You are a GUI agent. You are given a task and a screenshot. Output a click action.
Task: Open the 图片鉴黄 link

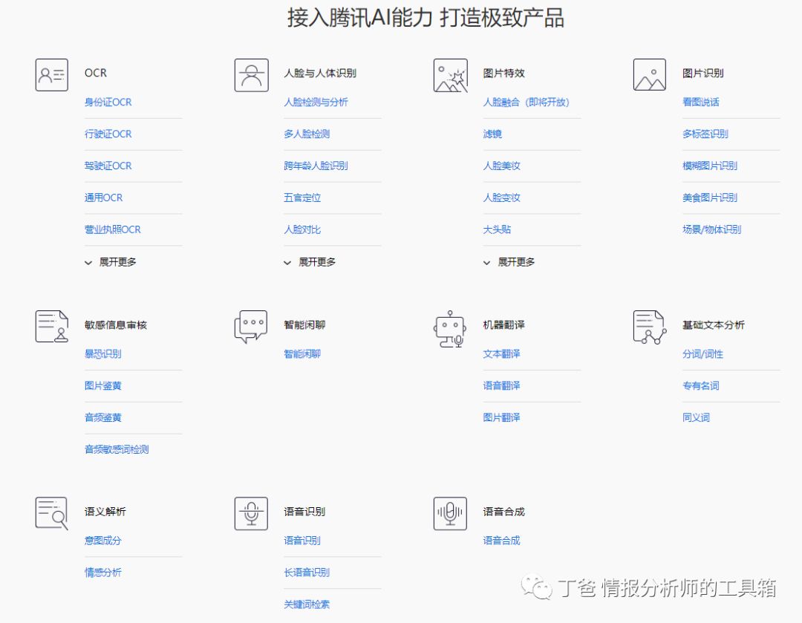(x=102, y=385)
